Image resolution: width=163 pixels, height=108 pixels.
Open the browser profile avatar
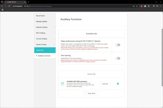157,6
